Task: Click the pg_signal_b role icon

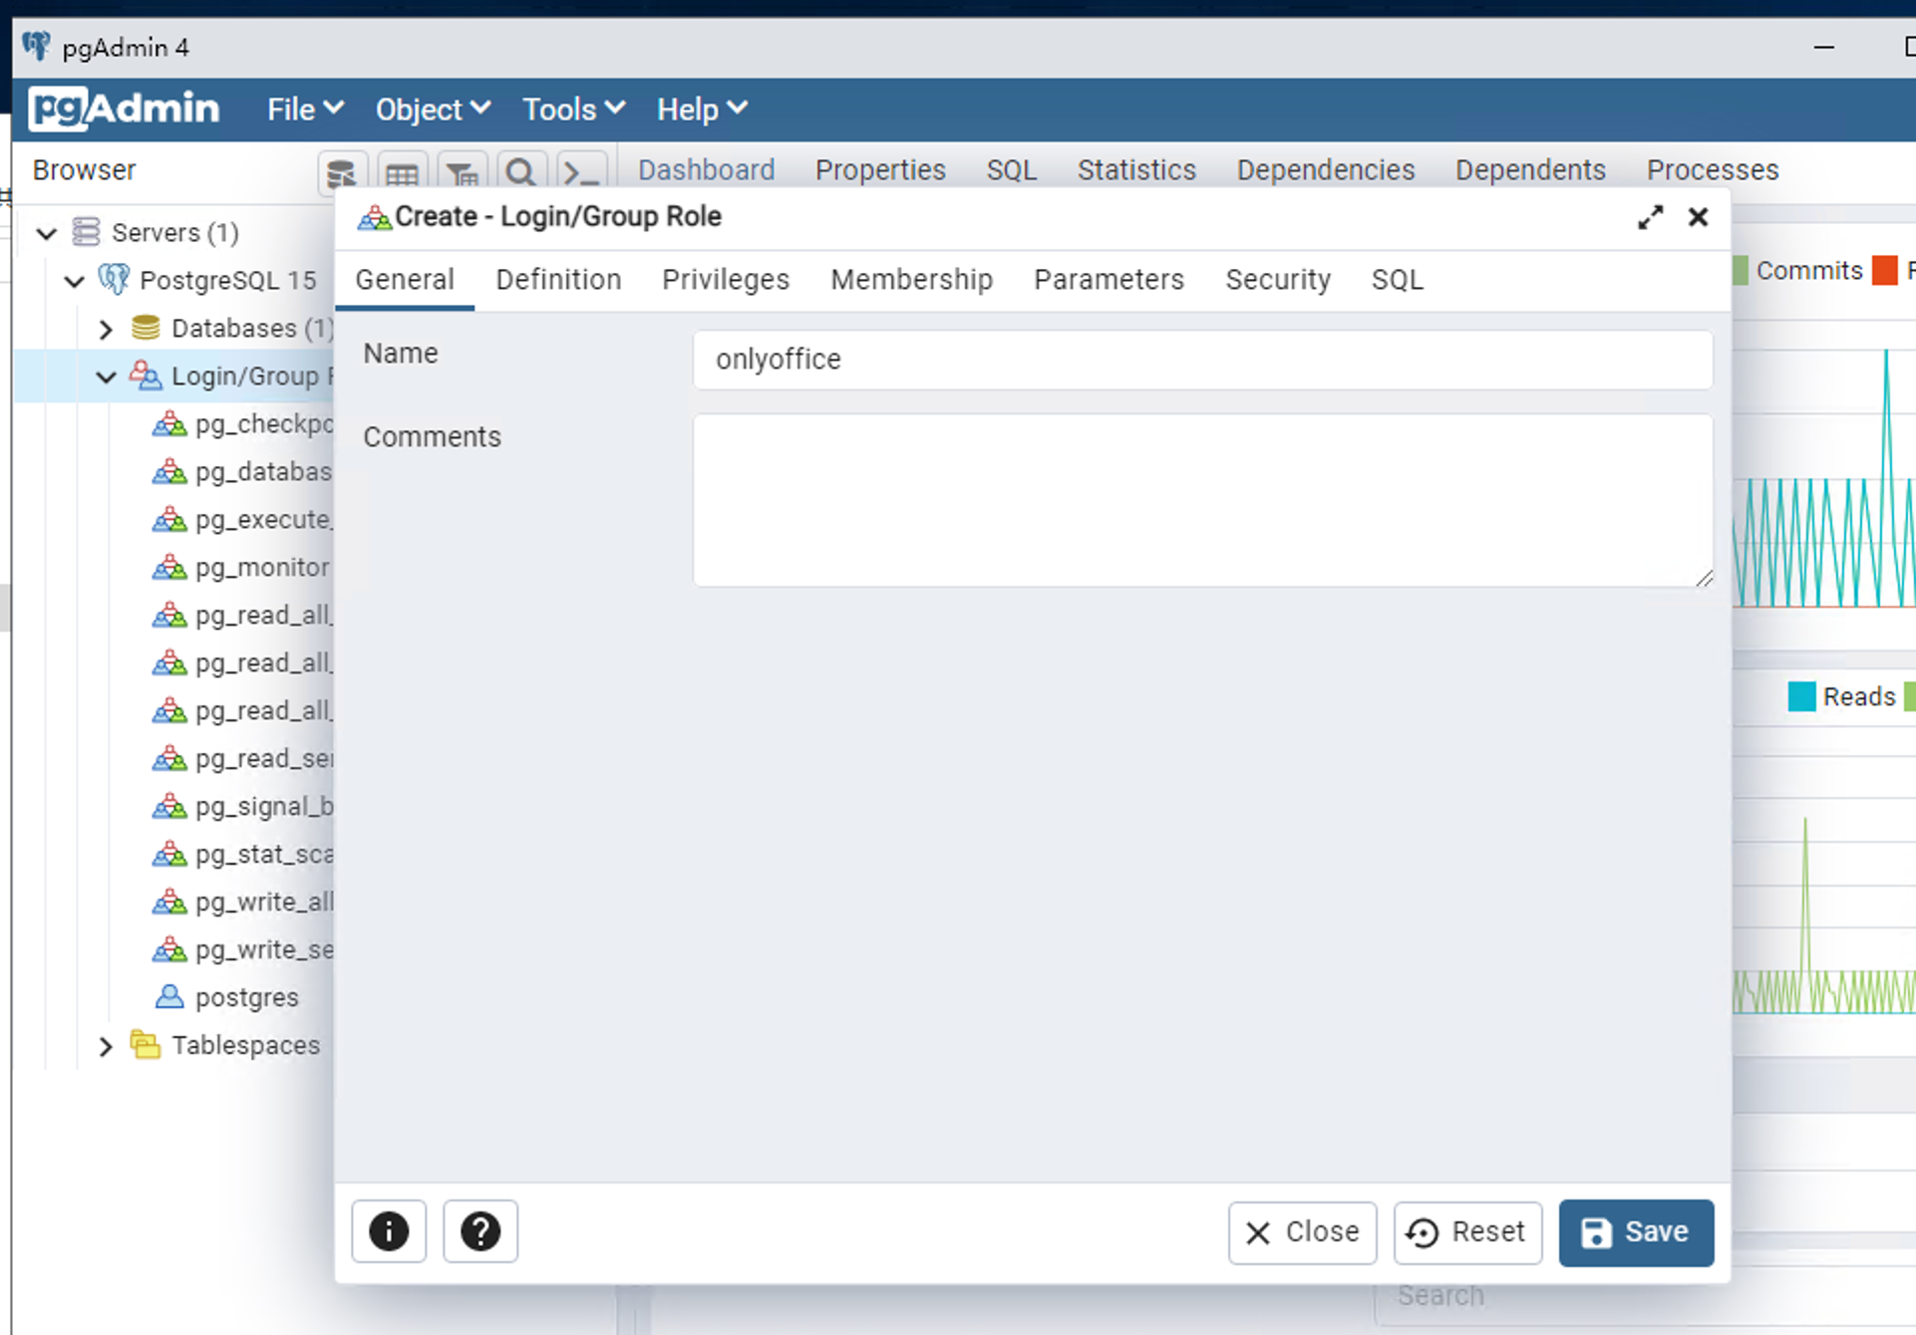Action: (x=169, y=806)
